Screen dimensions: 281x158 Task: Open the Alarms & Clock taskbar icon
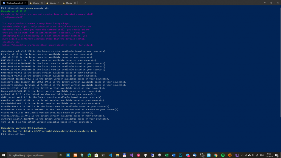point(202,155)
